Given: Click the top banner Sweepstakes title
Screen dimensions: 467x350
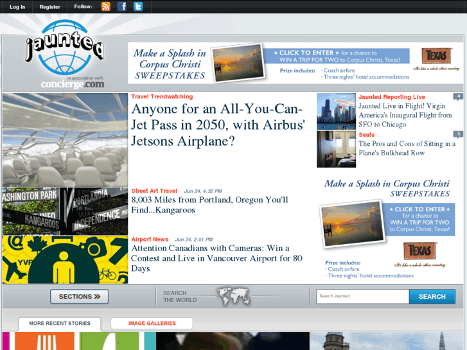Looking at the screenshot, I should click(170, 64).
